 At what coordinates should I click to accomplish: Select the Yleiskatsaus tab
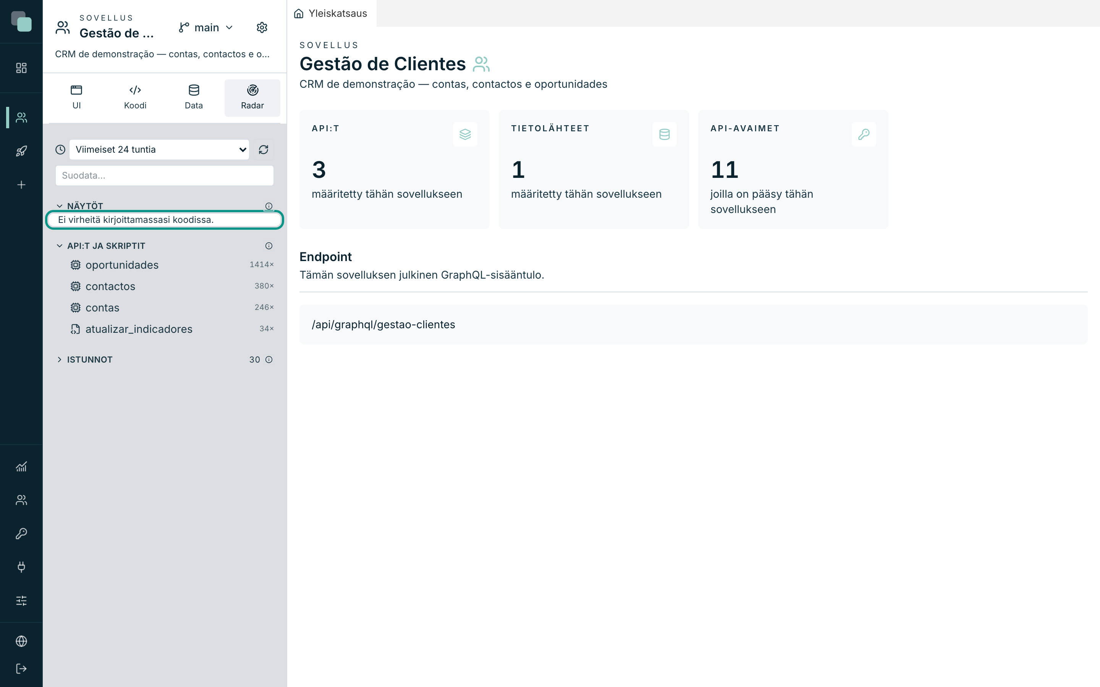coord(332,14)
